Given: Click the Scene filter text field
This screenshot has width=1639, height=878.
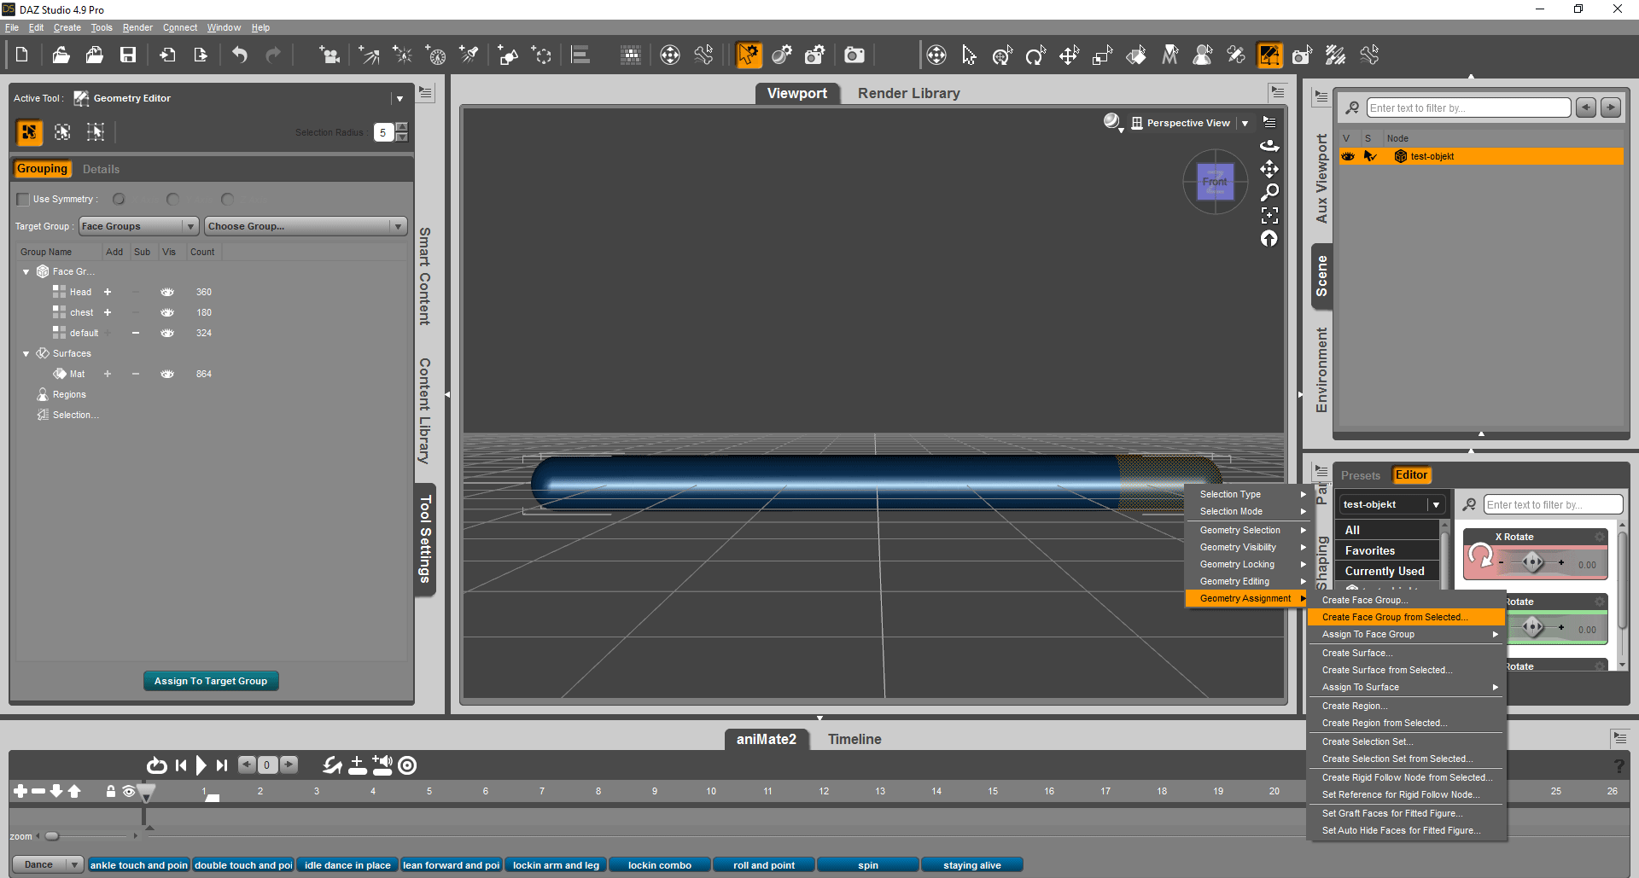Looking at the screenshot, I should point(1467,108).
